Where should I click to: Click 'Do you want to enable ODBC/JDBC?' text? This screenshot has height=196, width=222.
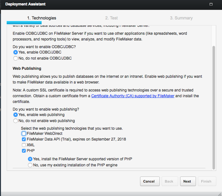click(x=44, y=47)
